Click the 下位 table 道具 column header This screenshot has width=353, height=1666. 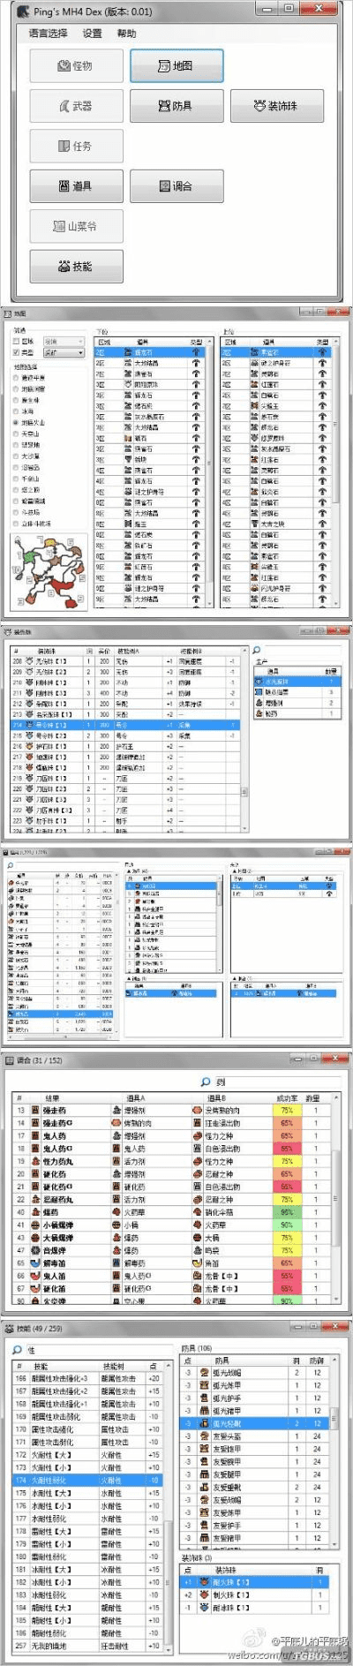[143, 342]
